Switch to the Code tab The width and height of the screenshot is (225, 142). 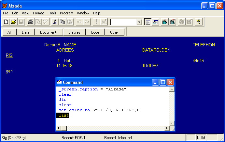click(x=95, y=32)
